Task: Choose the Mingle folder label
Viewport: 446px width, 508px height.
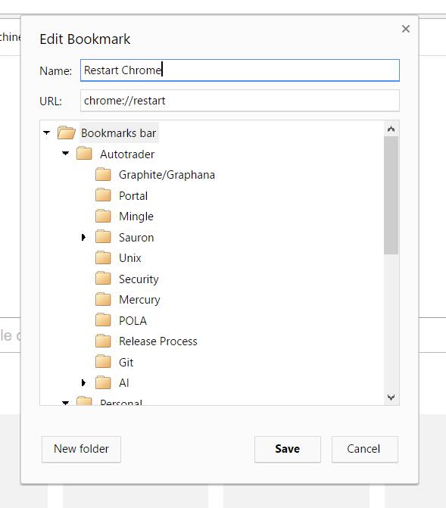Action: [136, 217]
